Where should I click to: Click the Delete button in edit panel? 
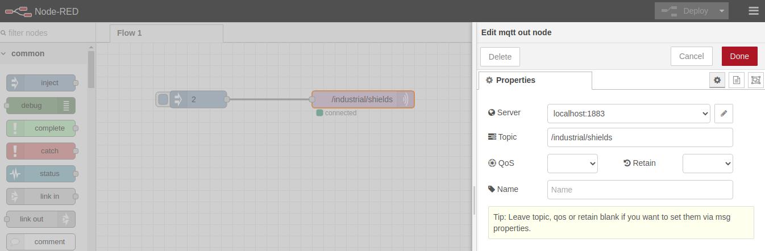(x=500, y=57)
